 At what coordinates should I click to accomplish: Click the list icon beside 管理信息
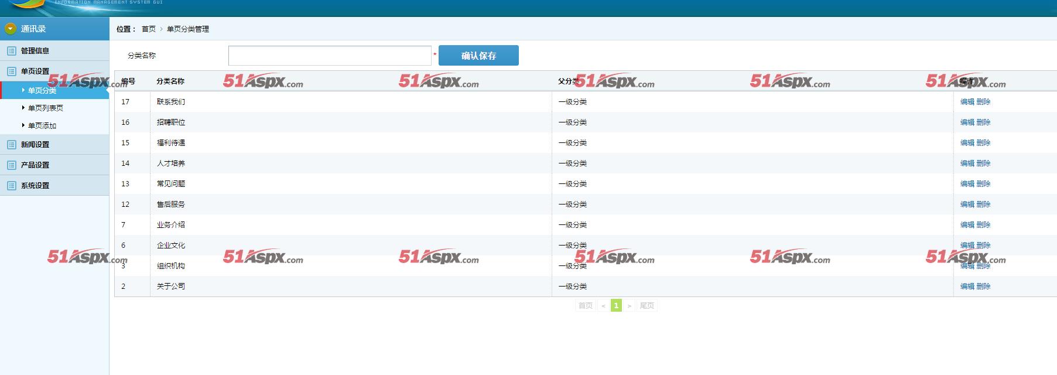(11, 51)
